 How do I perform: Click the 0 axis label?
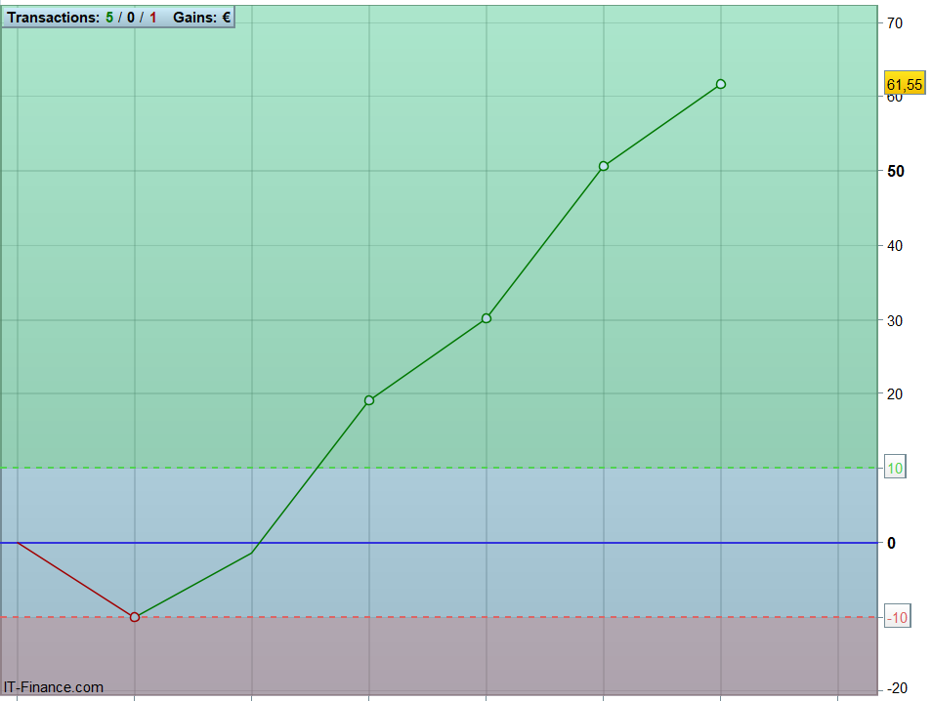[891, 543]
